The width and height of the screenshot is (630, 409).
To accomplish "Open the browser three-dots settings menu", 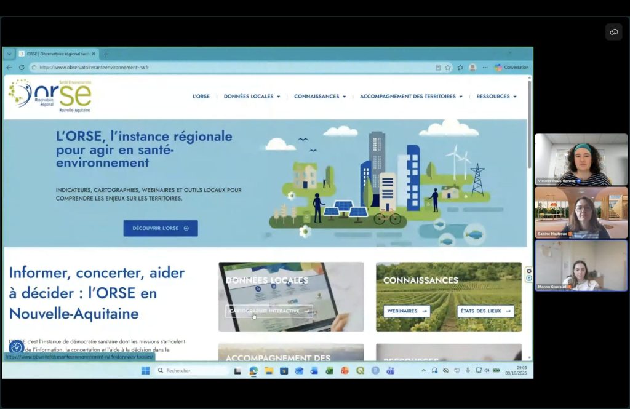I will [x=485, y=68].
